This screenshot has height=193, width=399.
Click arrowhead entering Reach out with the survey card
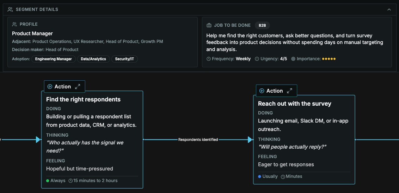point(250,139)
